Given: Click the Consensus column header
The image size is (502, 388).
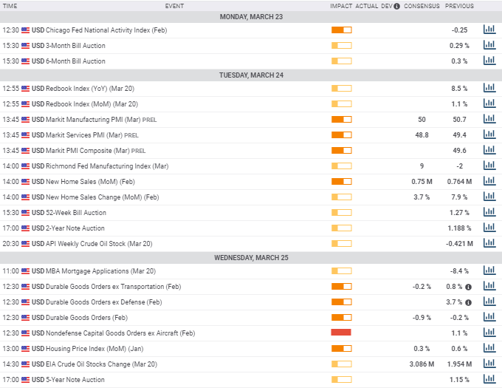Looking at the screenshot, I should [421, 6].
